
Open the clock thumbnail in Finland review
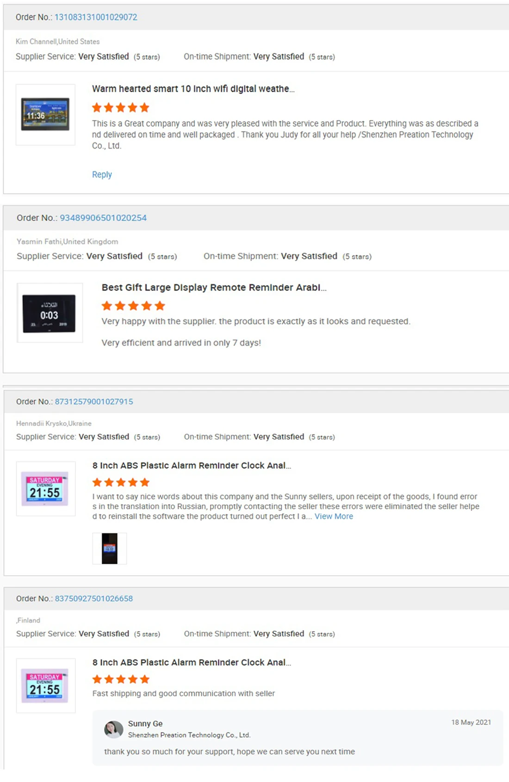[45, 686]
